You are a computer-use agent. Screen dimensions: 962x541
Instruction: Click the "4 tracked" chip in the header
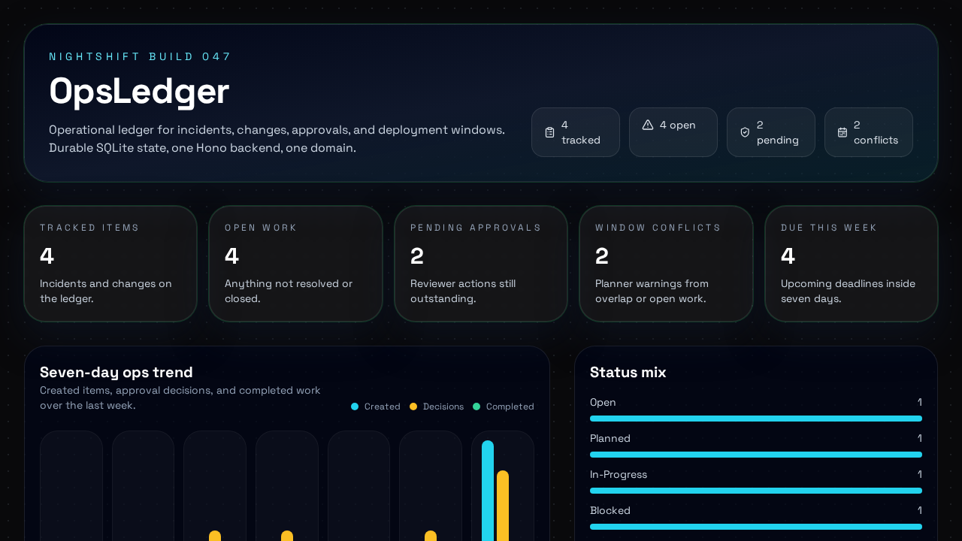(576, 132)
